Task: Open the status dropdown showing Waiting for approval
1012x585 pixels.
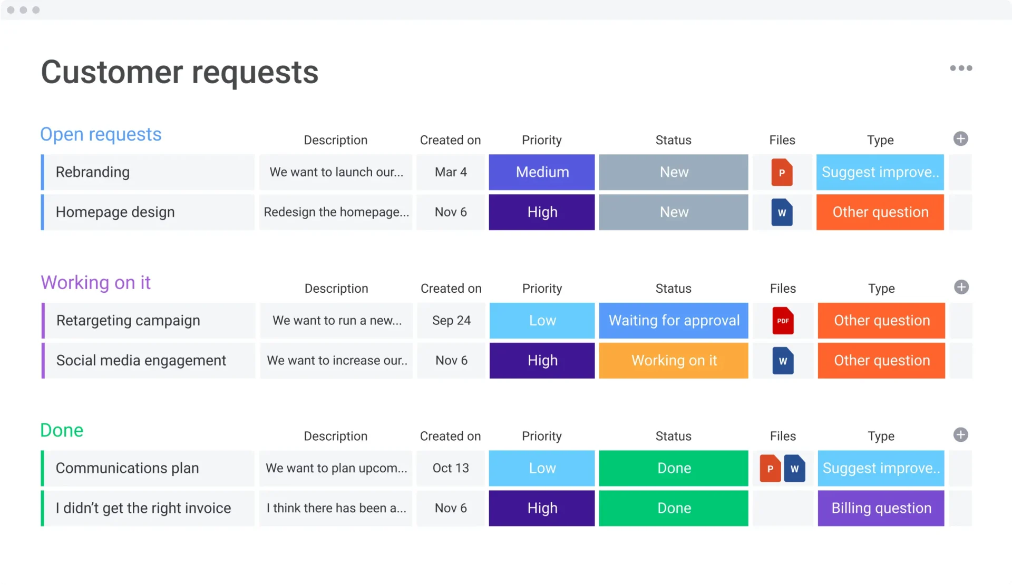Action: click(x=673, y=321)
